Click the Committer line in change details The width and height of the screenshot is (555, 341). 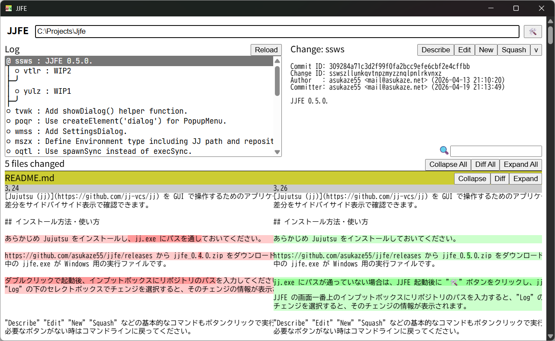coord(397,87)
